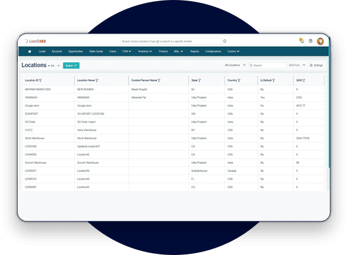The width and height of the screenshot is (348, 255).
Task: Open the Inventory menu dropdown
Action: (145, 52)
